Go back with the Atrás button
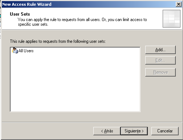This screenshot has width=183, height=140. tap(107, 131)
